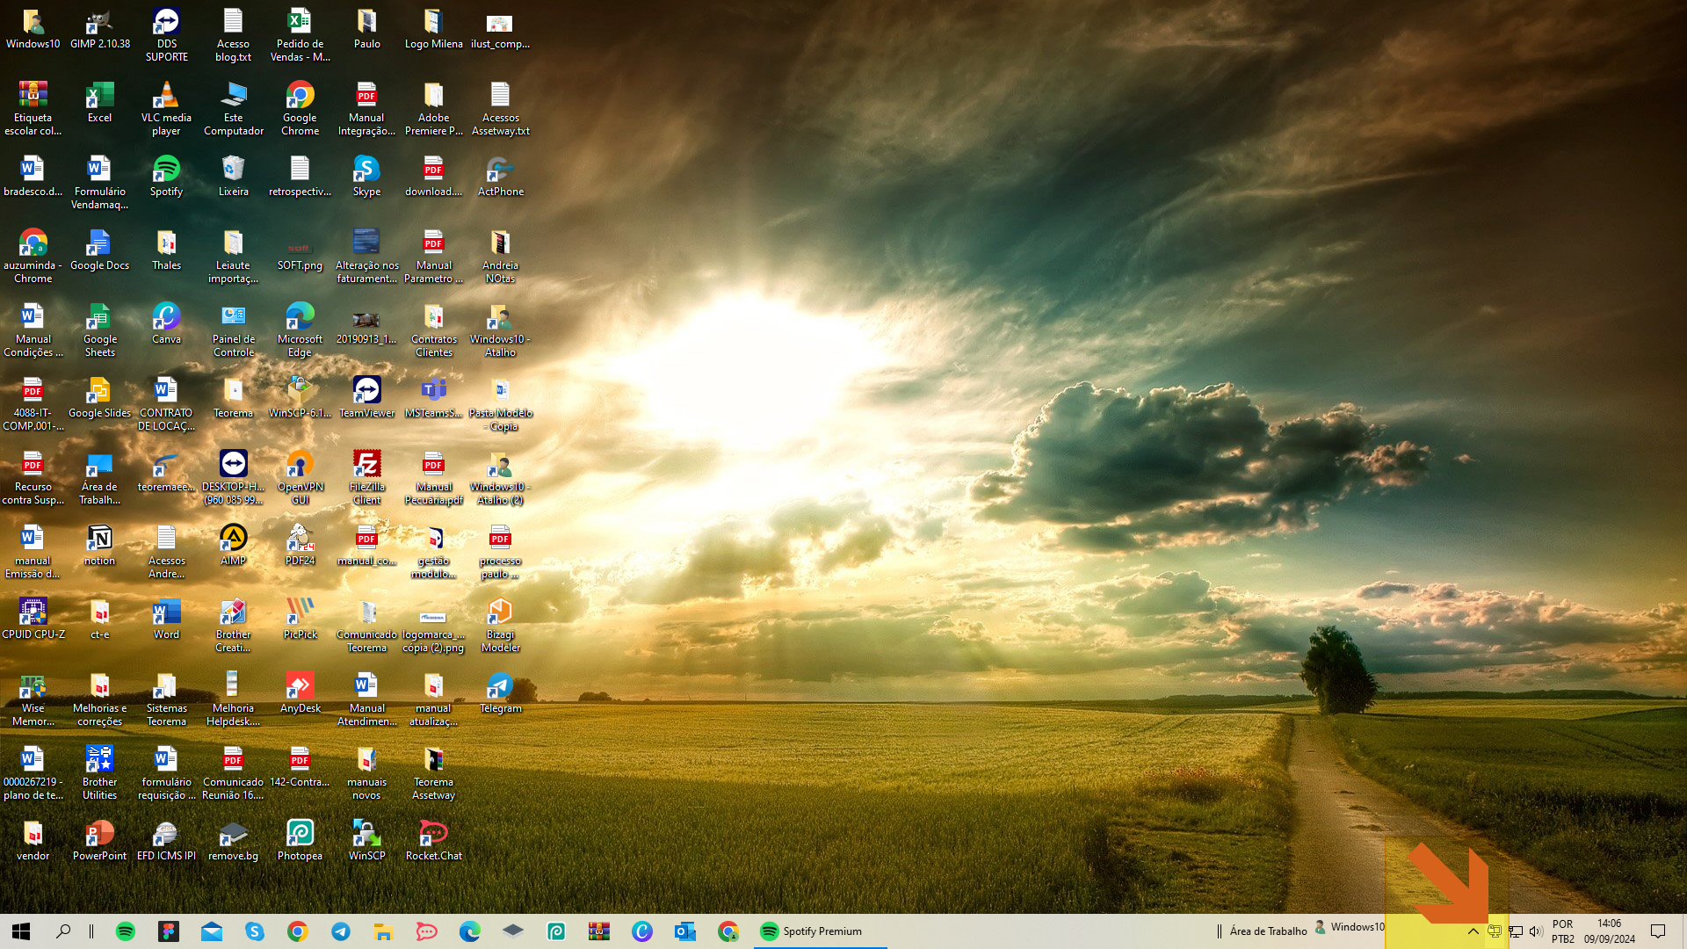Expand the hidden tray icons chevron
1687x949 pixels.
tap(1473, 931)
